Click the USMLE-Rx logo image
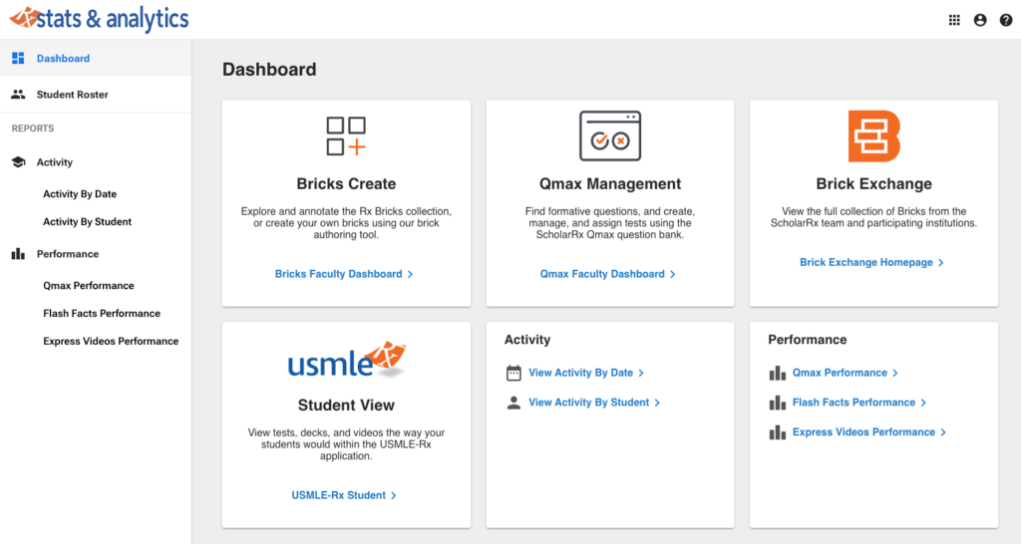 [x=346, y=361]
